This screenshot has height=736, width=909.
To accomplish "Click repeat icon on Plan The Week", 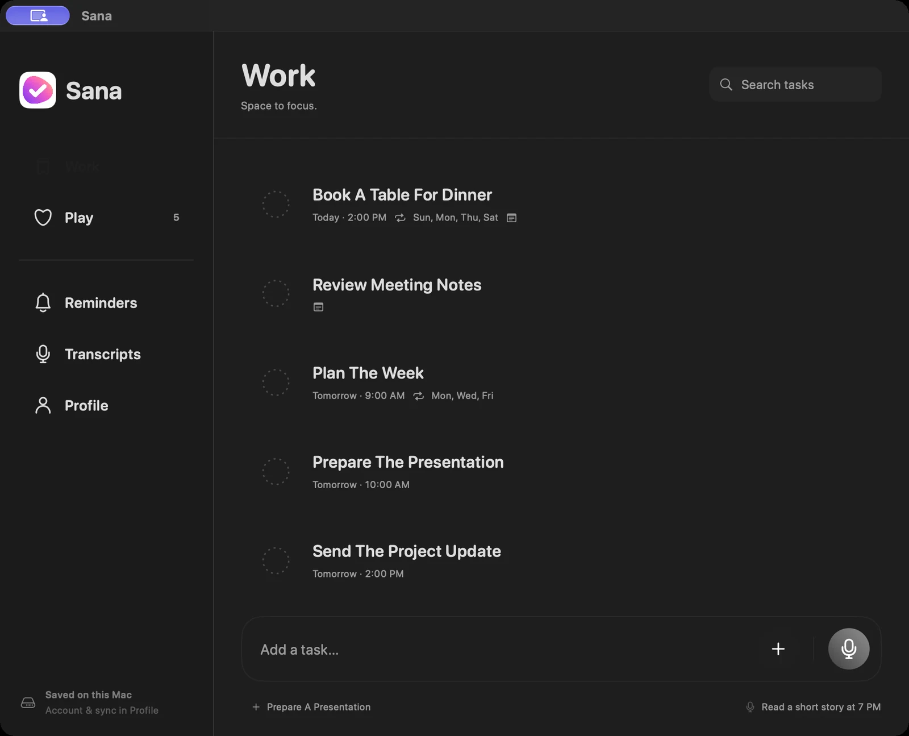I will coord(419,396).
